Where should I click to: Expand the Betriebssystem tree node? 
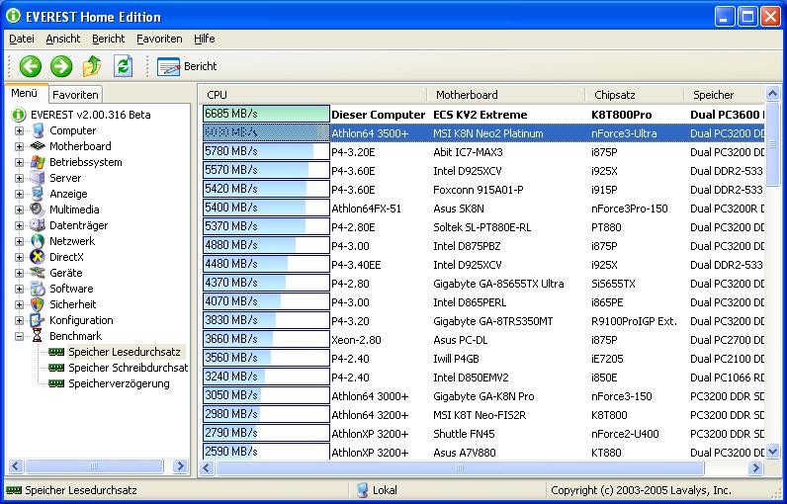click(19, 162)
